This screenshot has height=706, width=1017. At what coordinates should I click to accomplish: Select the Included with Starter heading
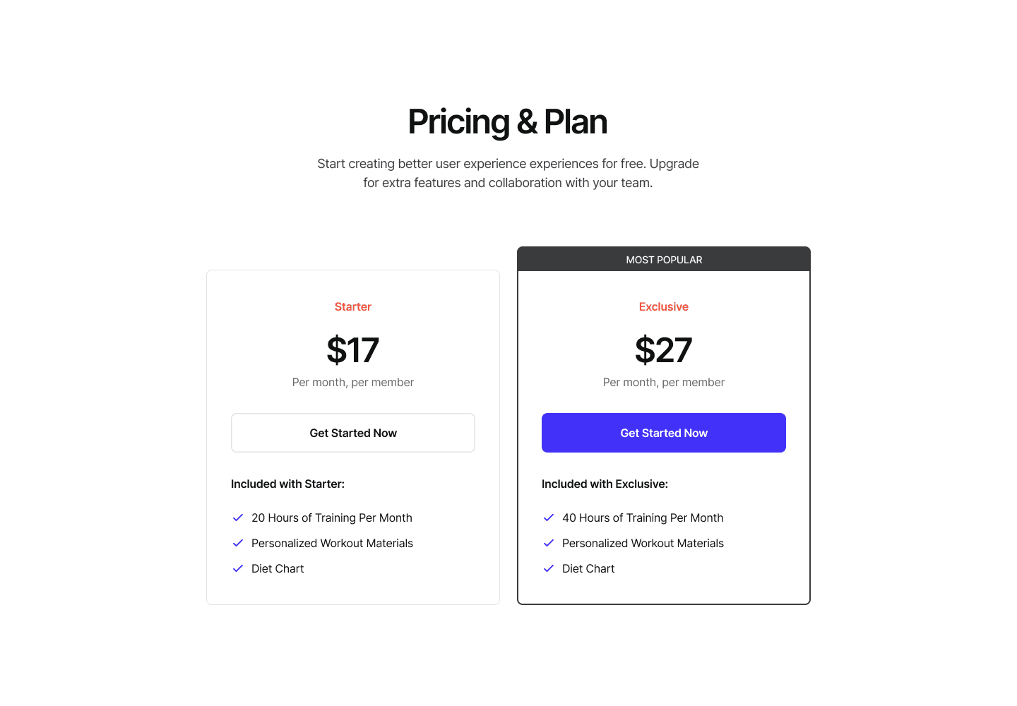pos(287,484)
